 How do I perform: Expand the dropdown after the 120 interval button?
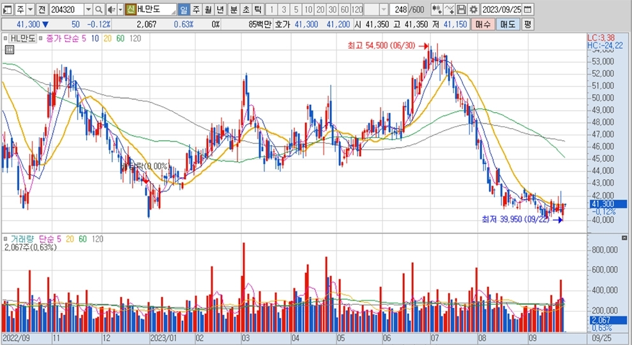383,10
